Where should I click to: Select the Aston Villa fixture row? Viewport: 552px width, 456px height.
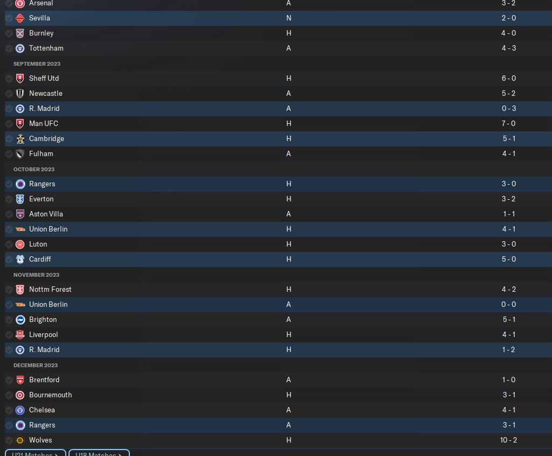tap(270, 214)
